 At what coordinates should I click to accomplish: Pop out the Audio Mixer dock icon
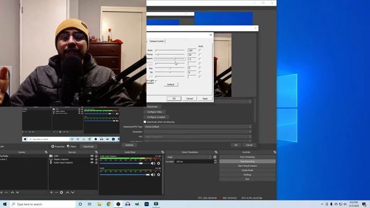(162, 153)
